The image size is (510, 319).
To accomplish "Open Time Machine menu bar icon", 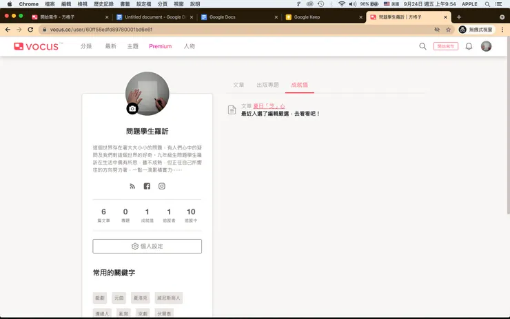I will click(x=320, y=4).
